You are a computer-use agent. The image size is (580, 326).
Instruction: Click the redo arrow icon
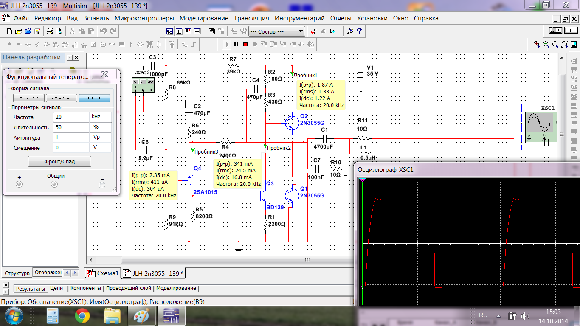click(x=113, y=31)
